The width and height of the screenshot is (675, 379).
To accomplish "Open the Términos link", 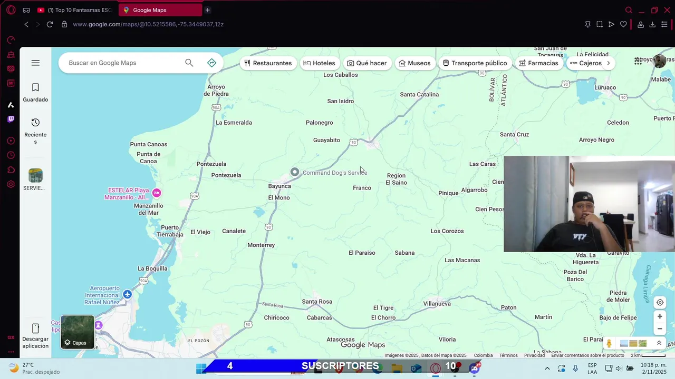I will click(508, 355).
